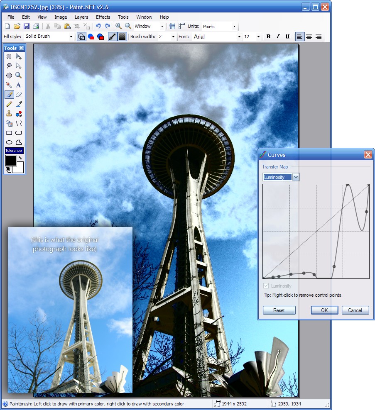Select the Magic Wand tool
The image size is (375, 410).
(9, 85)
